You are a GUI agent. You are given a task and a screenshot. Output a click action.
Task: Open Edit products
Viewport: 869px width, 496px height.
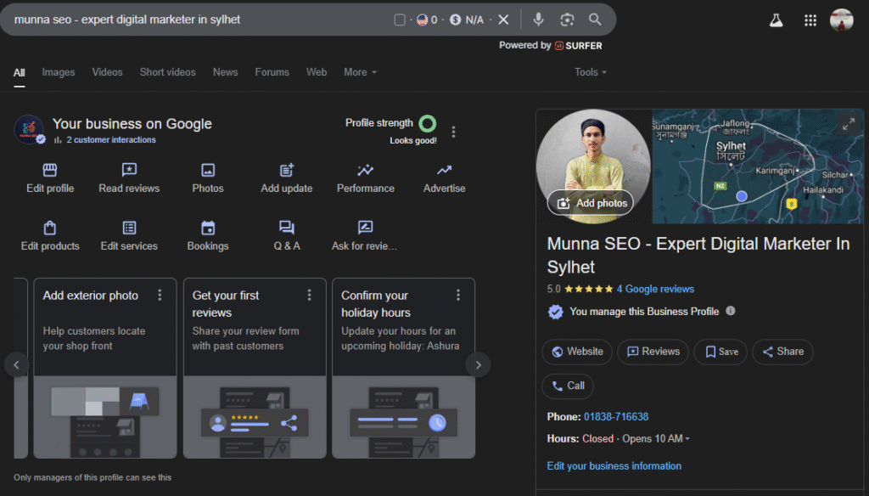point(50,236)
